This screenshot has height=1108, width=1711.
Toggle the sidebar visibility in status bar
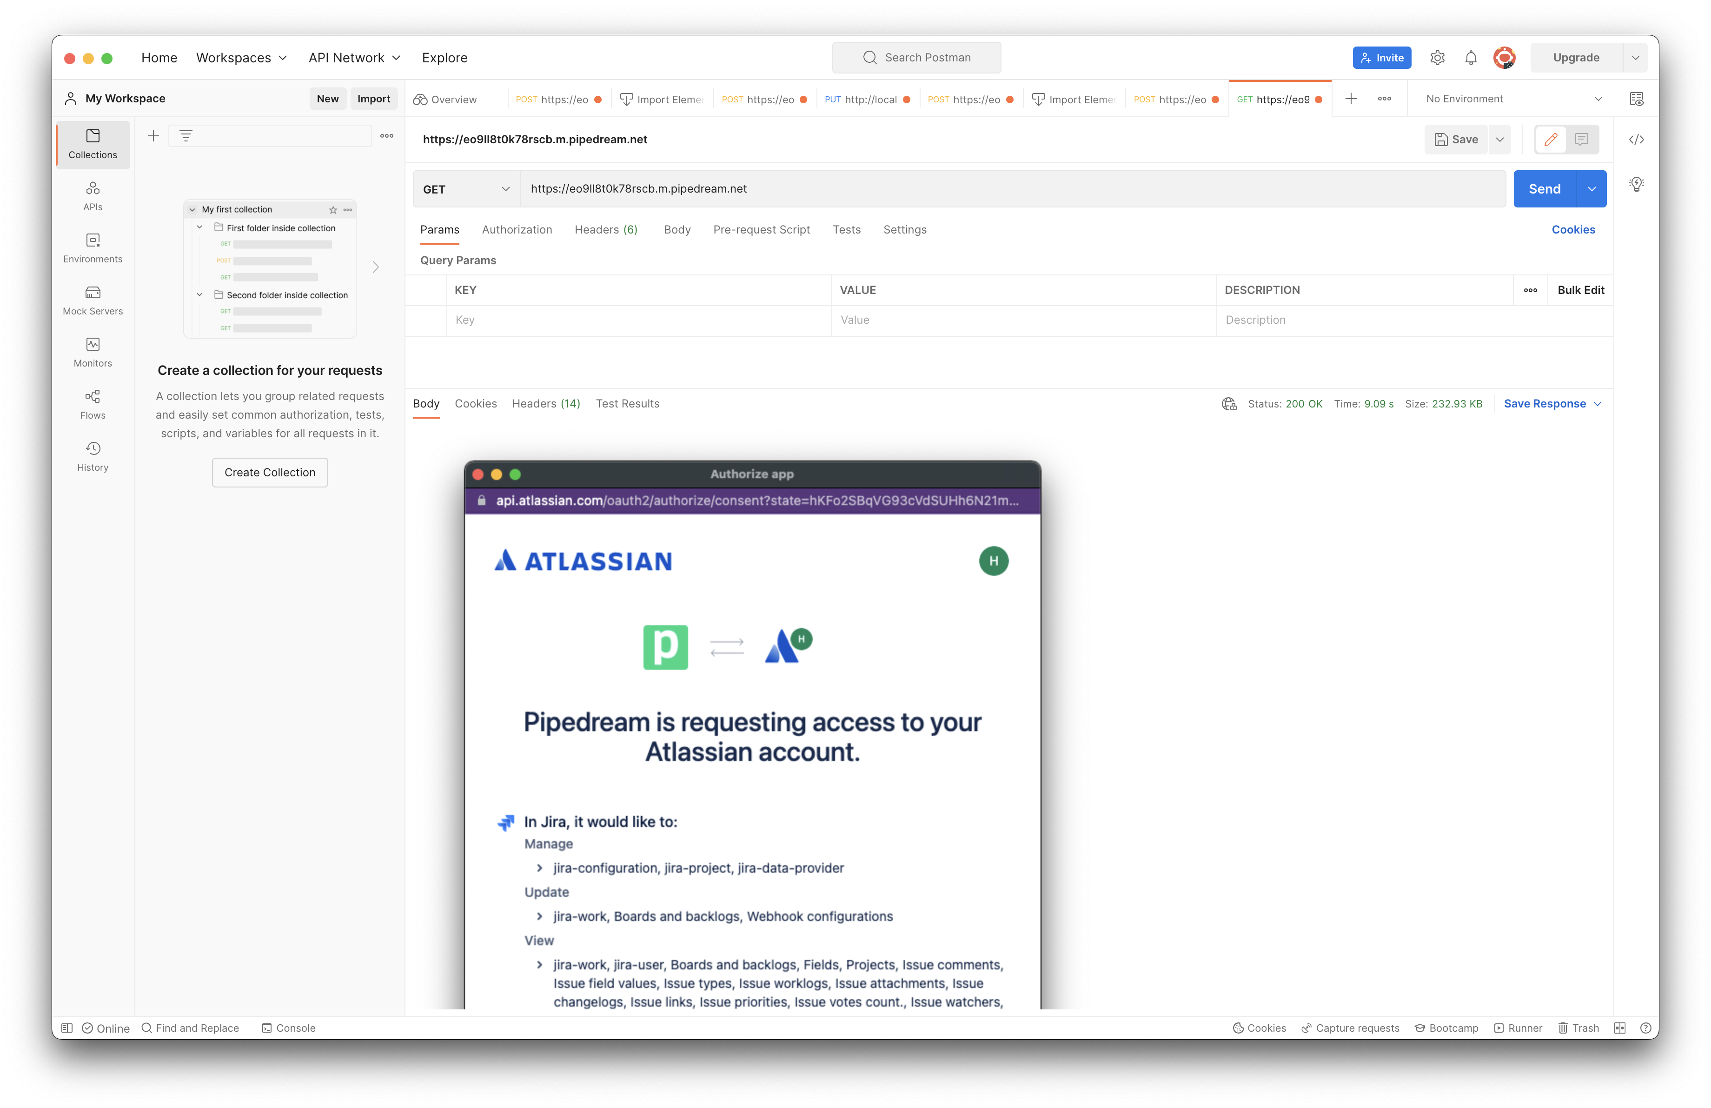click(x=67, y=1028)
